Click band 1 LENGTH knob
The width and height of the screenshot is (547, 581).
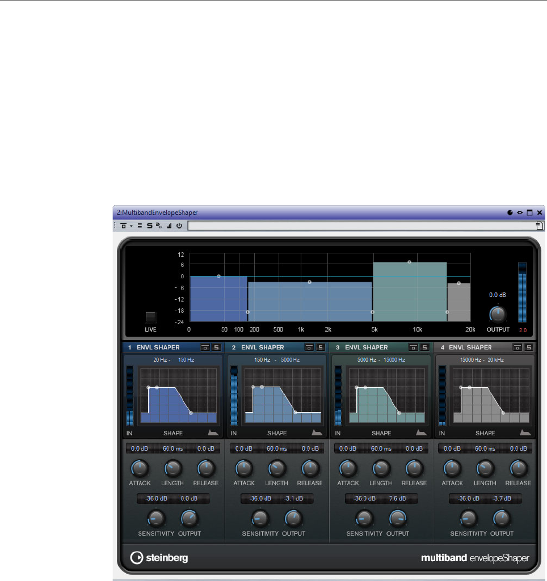pos(173,468)
